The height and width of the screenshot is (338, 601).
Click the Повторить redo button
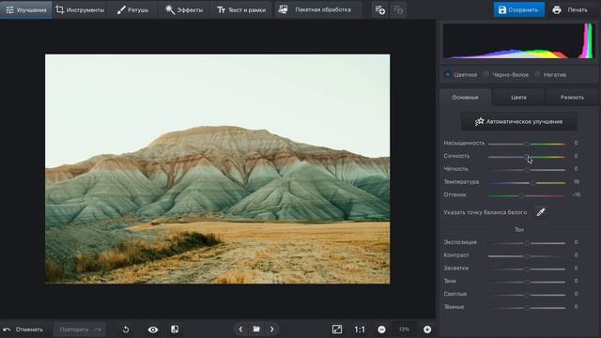(x=80, y=330)
